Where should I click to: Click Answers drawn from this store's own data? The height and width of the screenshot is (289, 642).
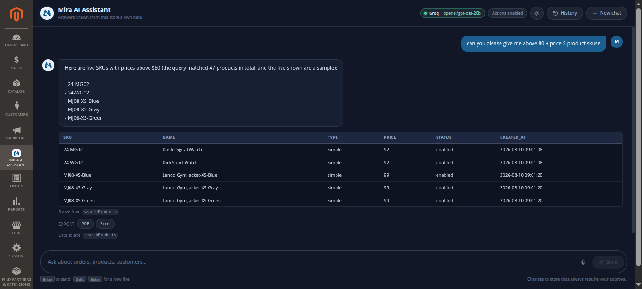click(x=100, y=17)
